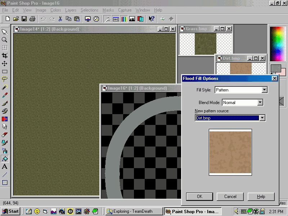Viewport: 288px width, 216px height.
Task: Expand the Fill Style dropdown
Action: 265,90
